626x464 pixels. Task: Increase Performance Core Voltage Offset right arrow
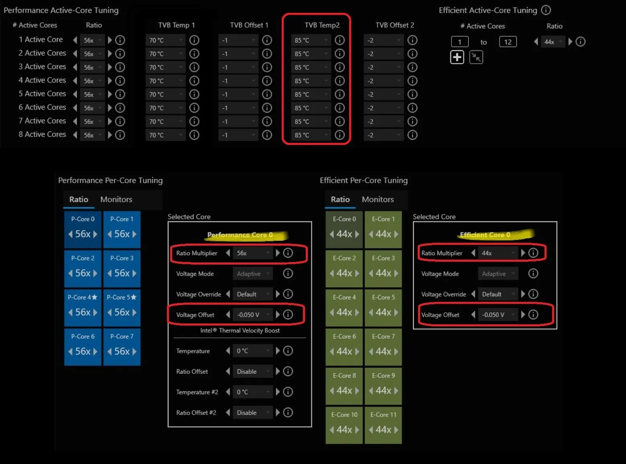(x=278, y=315)
